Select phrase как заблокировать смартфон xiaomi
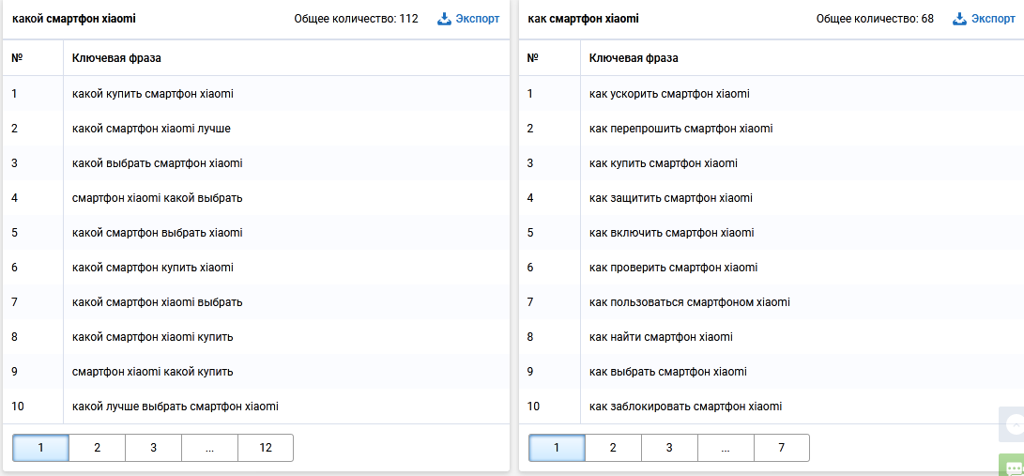Screen dimensions: 1024x476 tap(686, 407)
